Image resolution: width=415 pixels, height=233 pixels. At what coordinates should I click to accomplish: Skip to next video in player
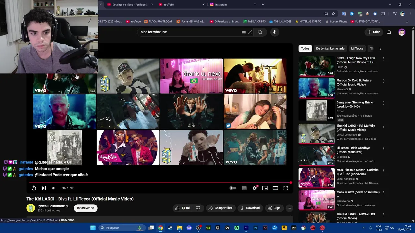pos(44,188)
